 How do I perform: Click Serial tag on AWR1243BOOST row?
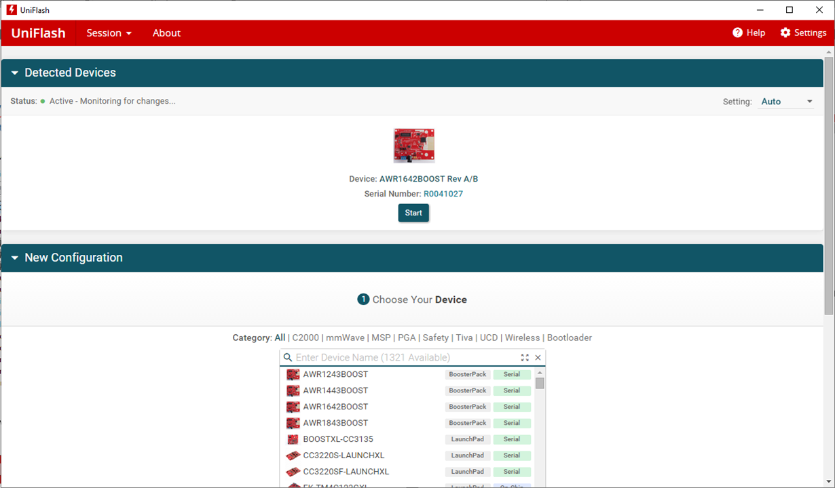[x=512, y=374]
